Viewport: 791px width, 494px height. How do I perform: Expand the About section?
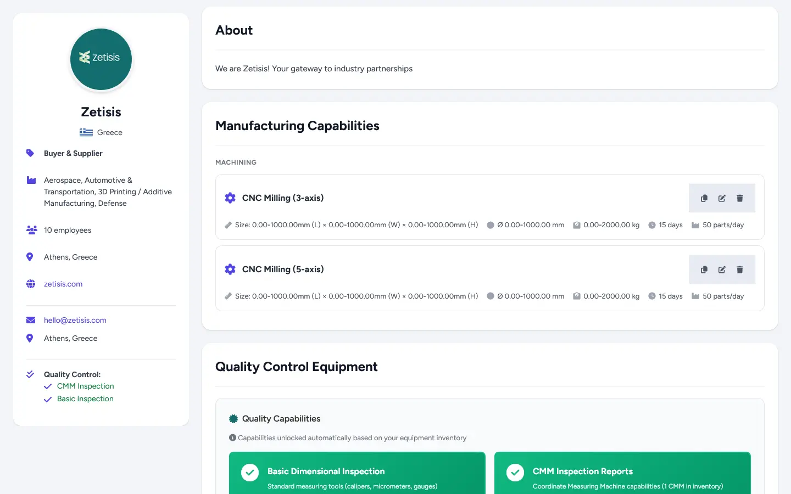tap(234, 30)
